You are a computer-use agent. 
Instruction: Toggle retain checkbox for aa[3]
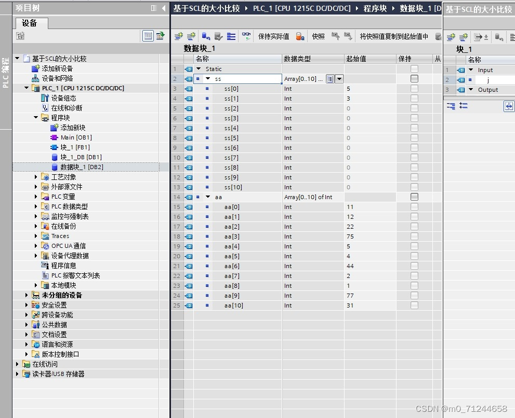coord(415,236)
